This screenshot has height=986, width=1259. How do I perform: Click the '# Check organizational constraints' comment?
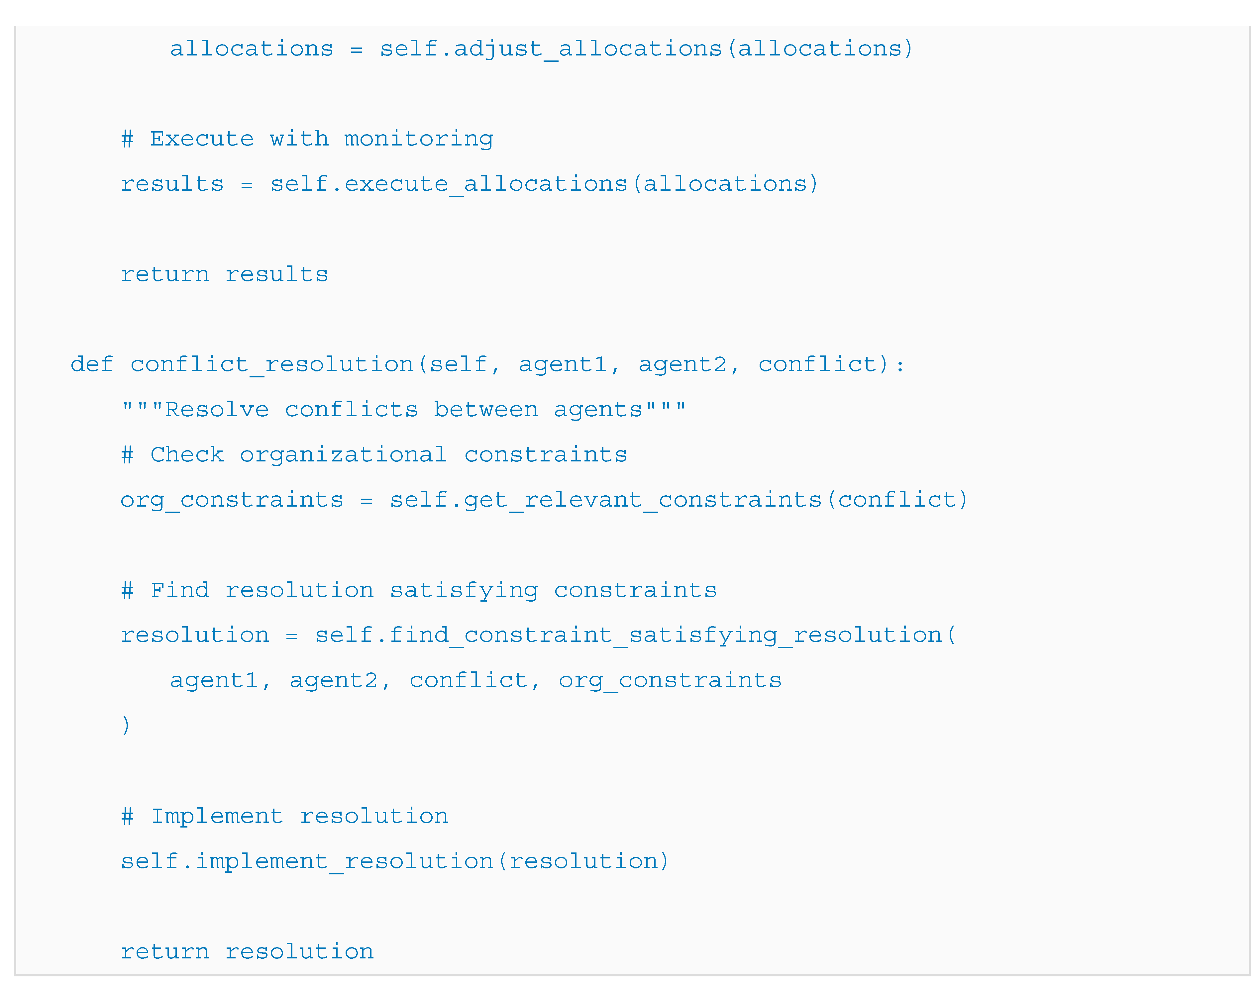click(374, 454)
